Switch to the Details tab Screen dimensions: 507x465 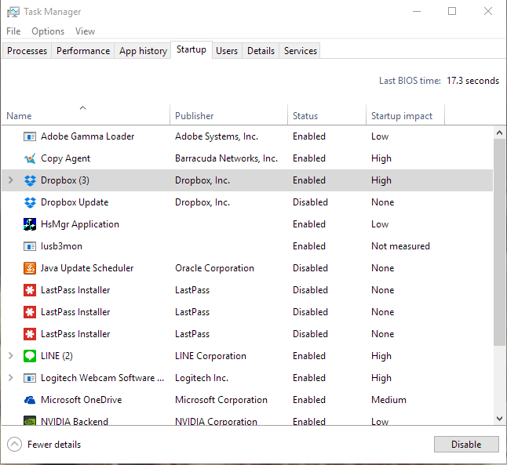261,51
